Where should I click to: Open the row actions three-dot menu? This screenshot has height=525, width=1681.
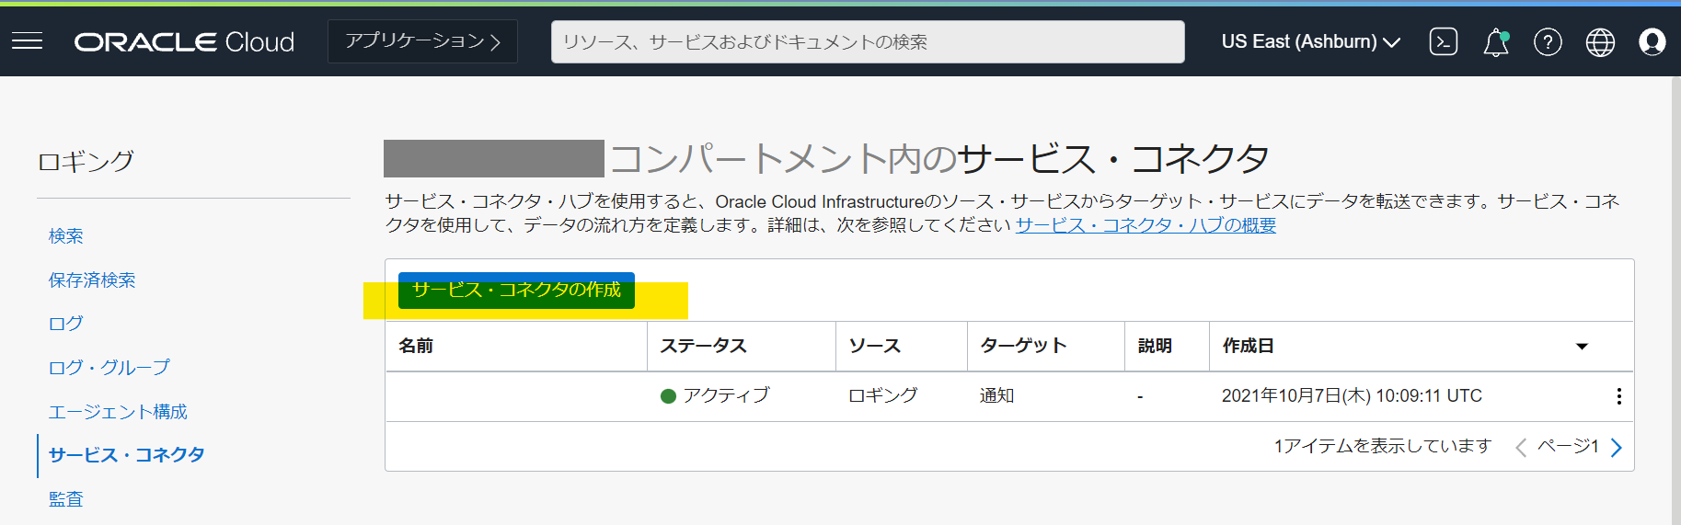point(1618,396)
